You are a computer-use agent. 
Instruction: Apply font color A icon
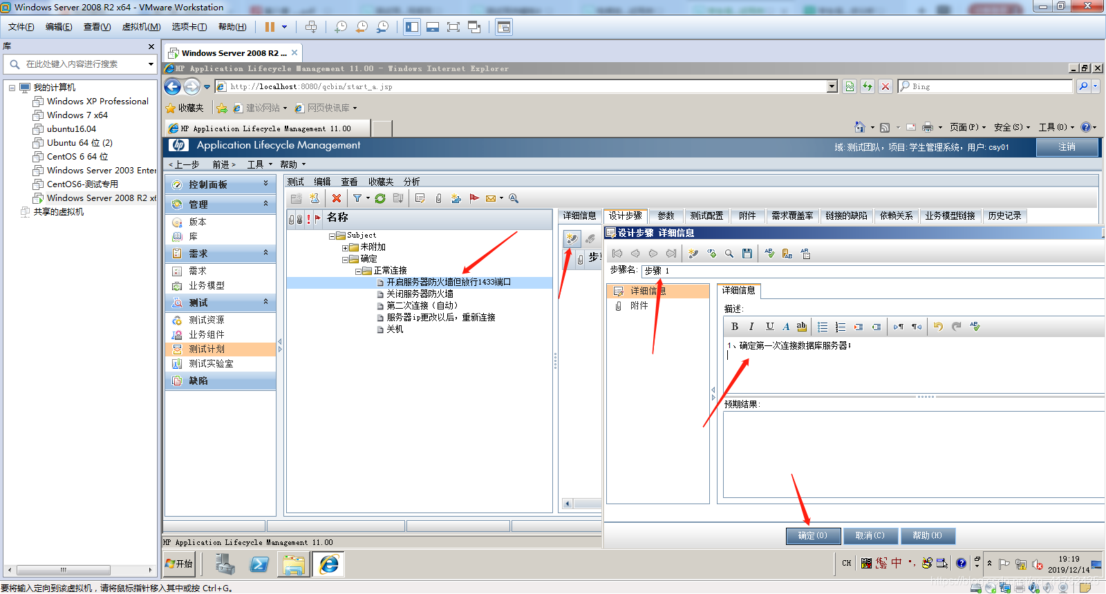click(x=786, y=327)
